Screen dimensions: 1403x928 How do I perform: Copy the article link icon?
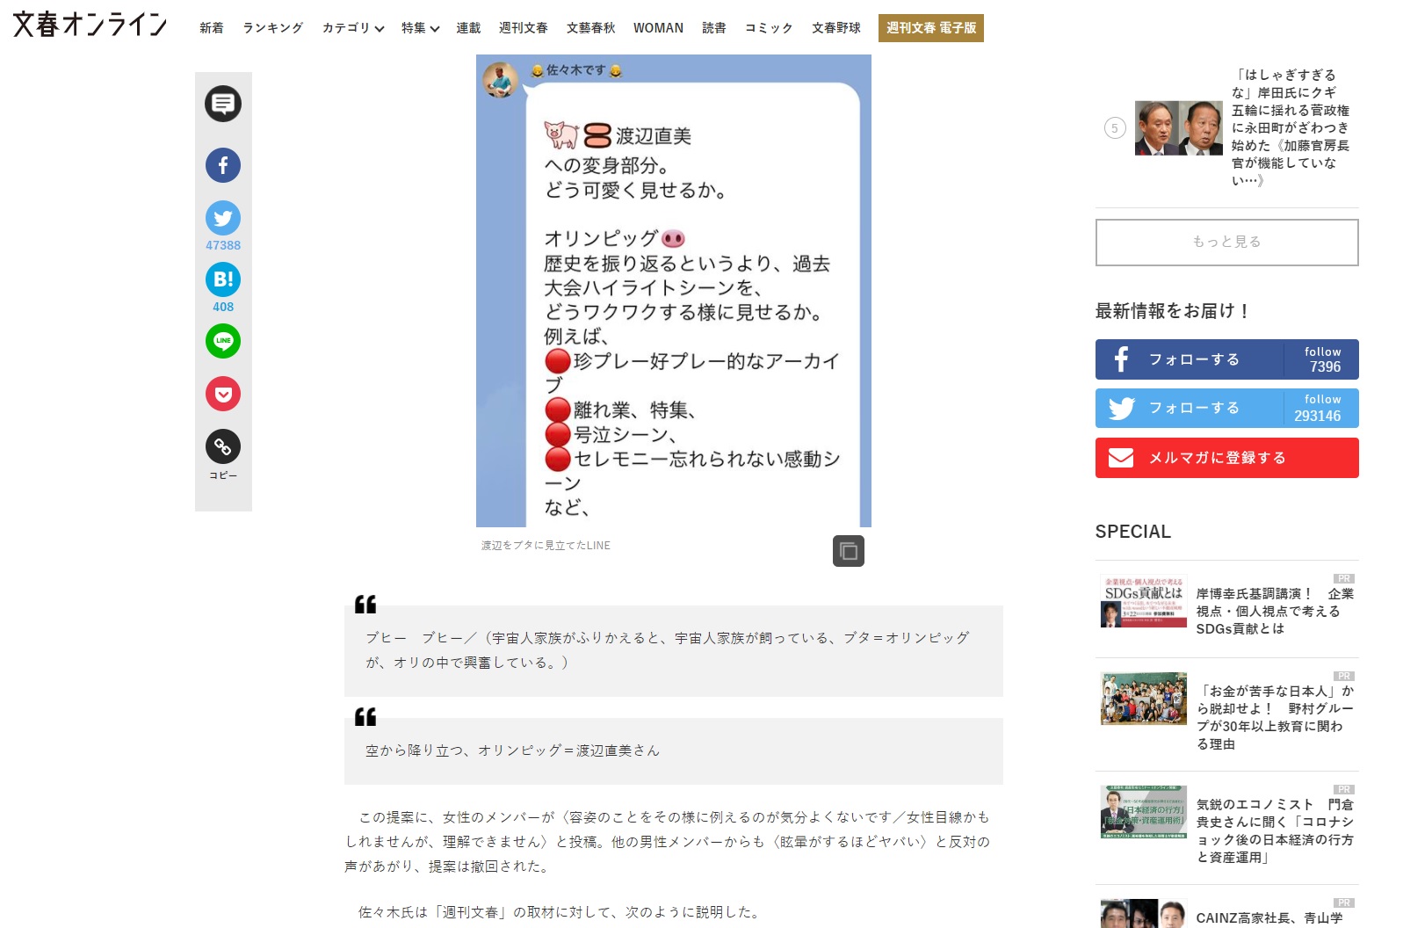(x=223, y=446)
